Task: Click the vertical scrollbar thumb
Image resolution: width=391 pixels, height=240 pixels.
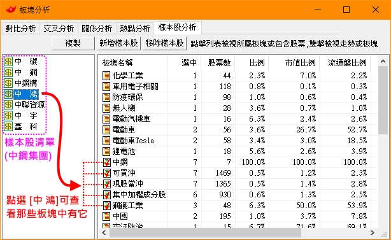Action: pyautogui.click(x=383, y=100)
